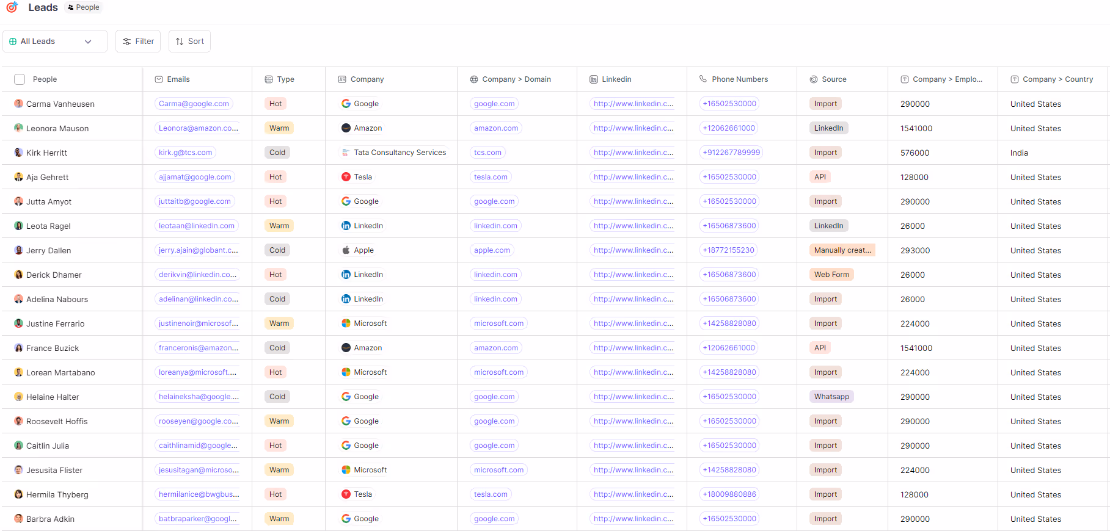Click the Amazon logo in France Buzick's row
The width and height of the screenshot is (1110, 531).
coord(346,348)
